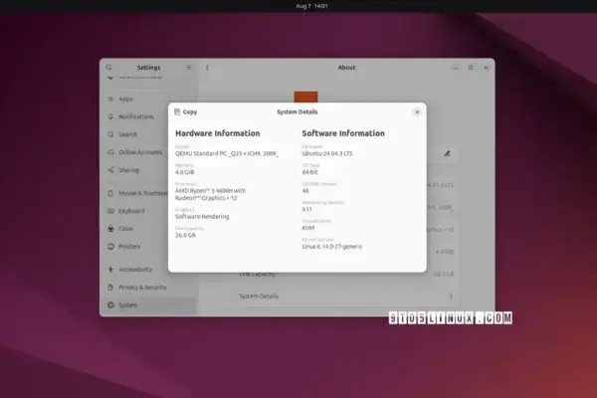Screen dimensions: 597x398
Task: Click the Search magnifier icon in sidebar list
Action: [110, 134]
